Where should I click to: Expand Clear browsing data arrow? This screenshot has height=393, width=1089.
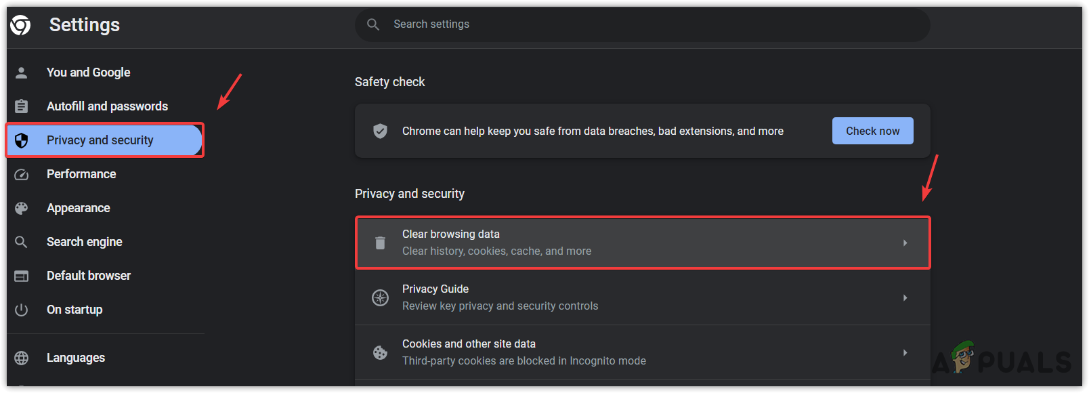(x=905, y=243)
